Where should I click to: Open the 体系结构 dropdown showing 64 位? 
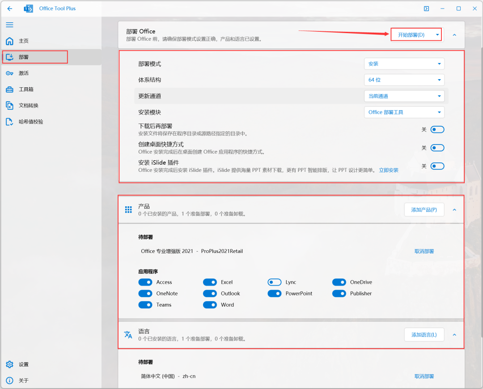point(404,80)
